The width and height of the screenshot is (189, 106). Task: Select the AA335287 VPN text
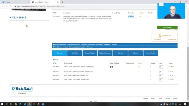(56, 75)
